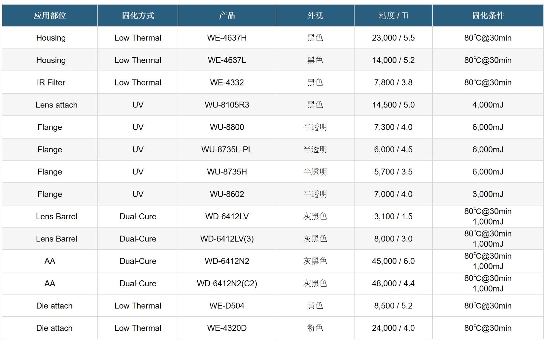The width and height of the screenshot is (547, 342).
Task: Click the 固化方式 column header
Action: (x=138, y=16)
